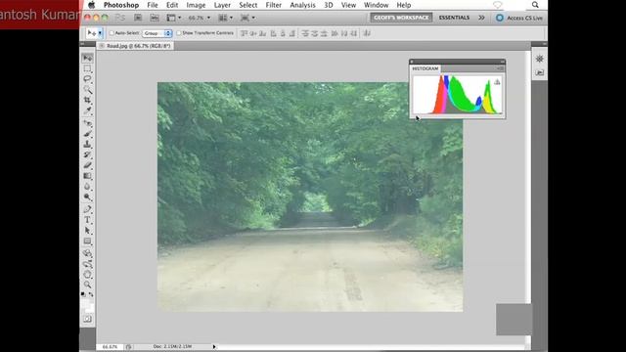Select the Rectangle shape tool
The image size is (626, 352).
pyautogui.click(x=87, y=242)
